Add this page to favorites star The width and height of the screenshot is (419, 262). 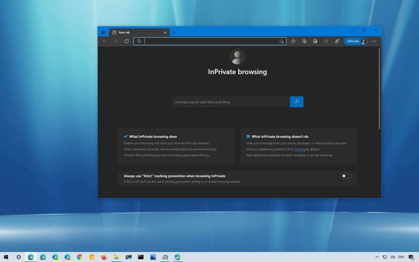point(281,41)
